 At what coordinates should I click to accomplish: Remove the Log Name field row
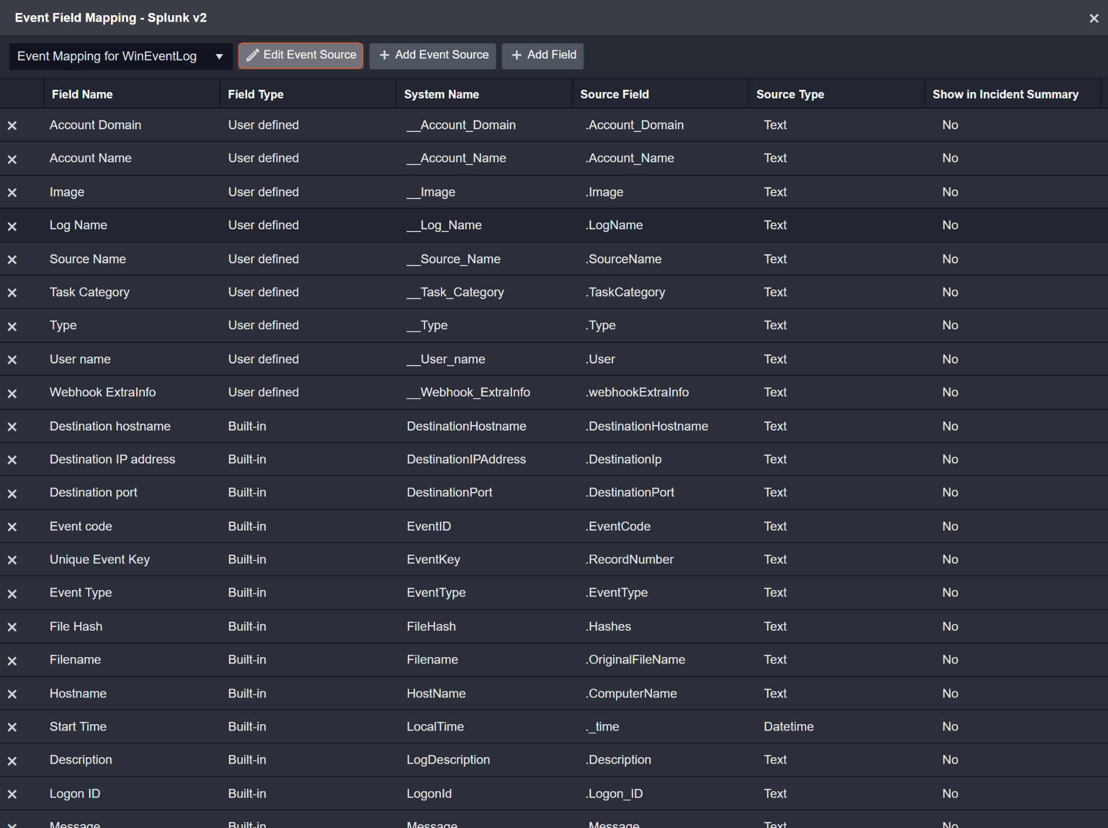coord(12,226)
